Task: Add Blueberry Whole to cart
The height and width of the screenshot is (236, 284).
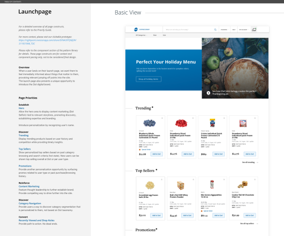Action: (x=157, y=154)
